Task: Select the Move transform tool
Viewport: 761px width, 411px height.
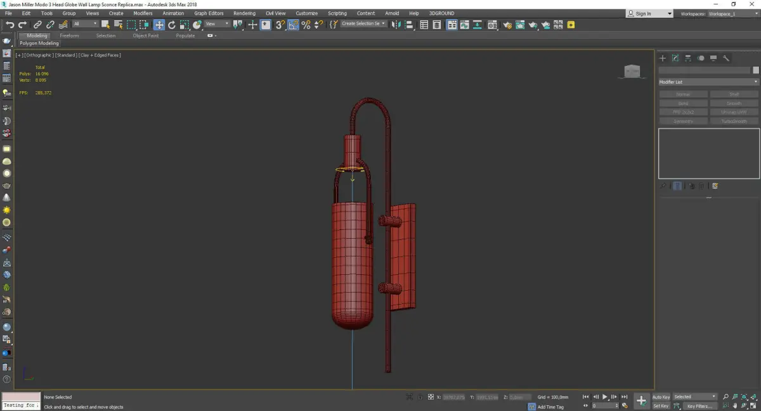Action: pyautogui.click(x=159, y=25)
